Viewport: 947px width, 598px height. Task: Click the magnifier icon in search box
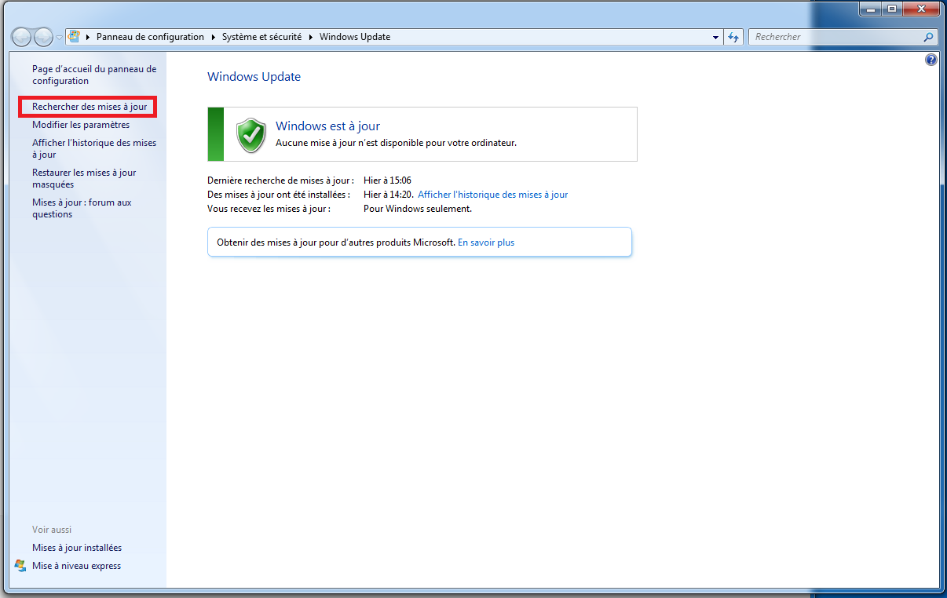[x=928, y=37]
